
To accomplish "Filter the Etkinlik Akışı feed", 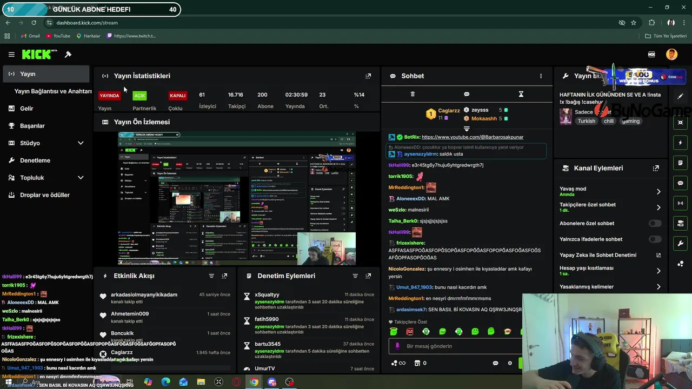I will (211, 276).
